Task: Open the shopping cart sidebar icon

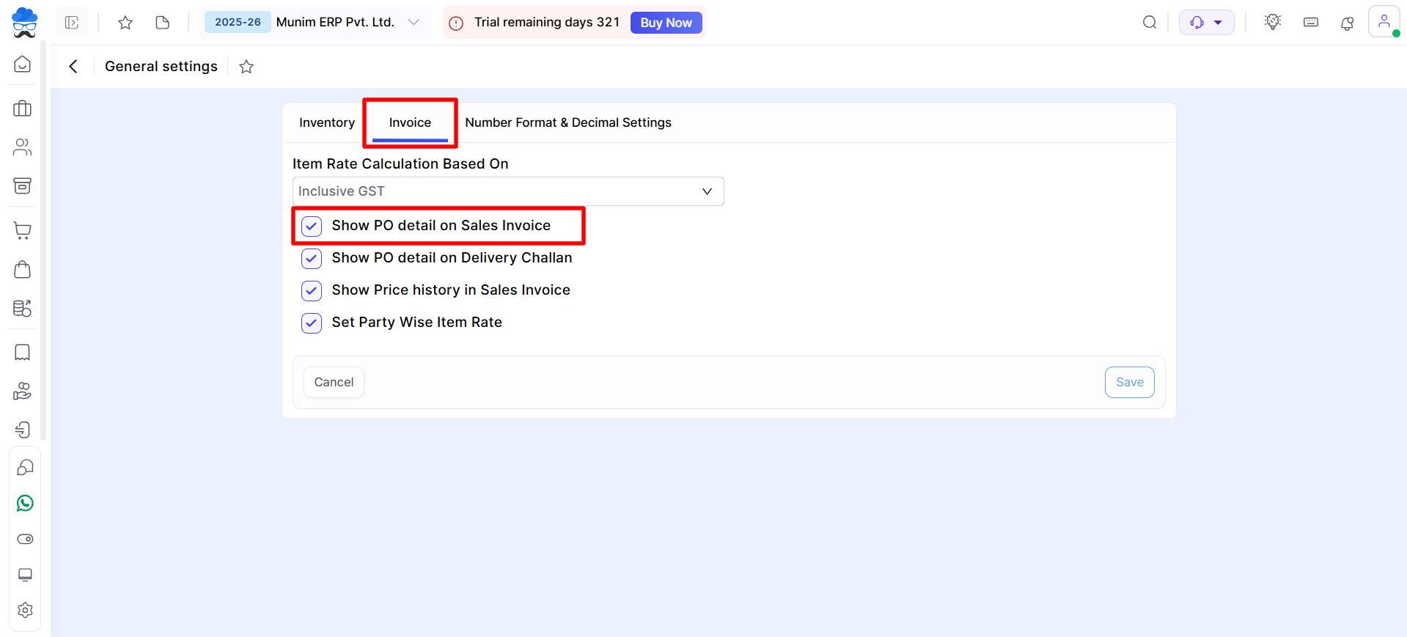Action: pyautogui.click(x=23, y=231)
